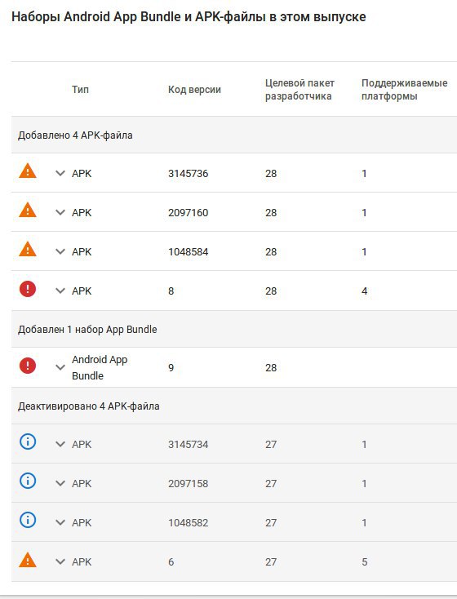Click warning icon for APK 3145736
The width and height of the screenshot is (457, 599).
pos(28,171)
